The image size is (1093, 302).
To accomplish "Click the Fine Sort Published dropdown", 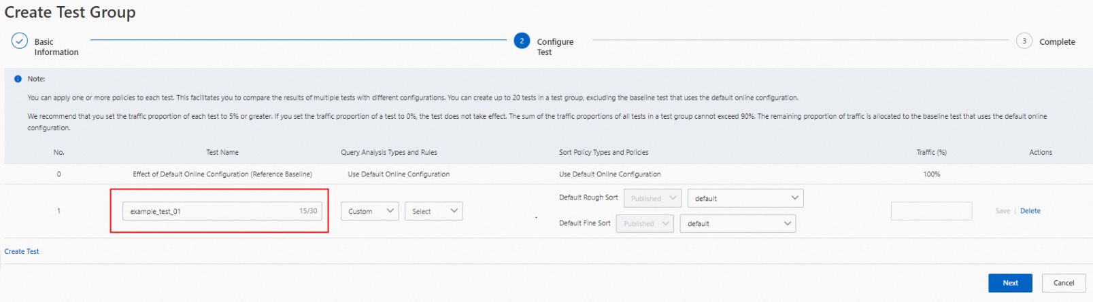I will [645, 224].
